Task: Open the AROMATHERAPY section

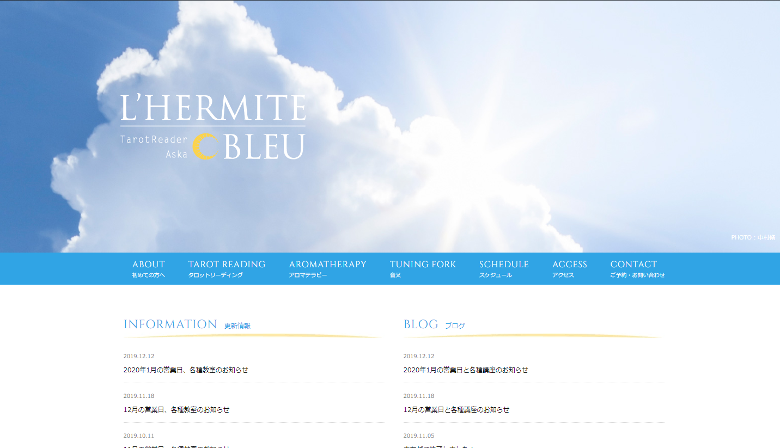Action: point(327,269)
